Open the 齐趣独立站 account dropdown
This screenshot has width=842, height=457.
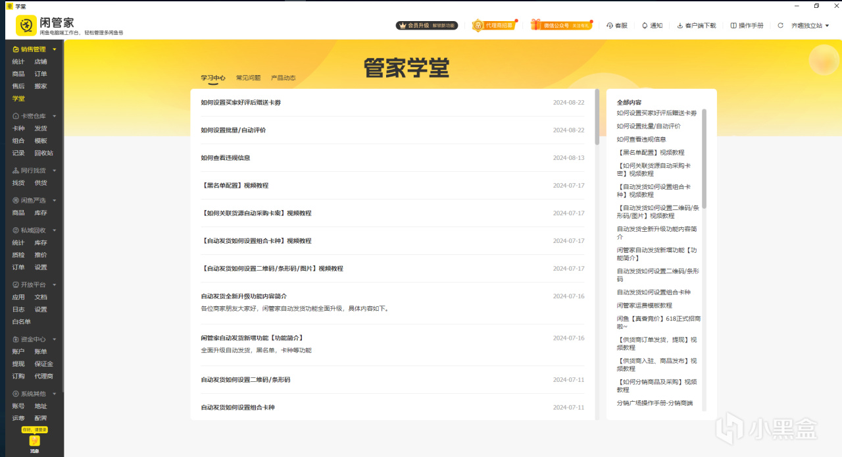tap(810, 26)
